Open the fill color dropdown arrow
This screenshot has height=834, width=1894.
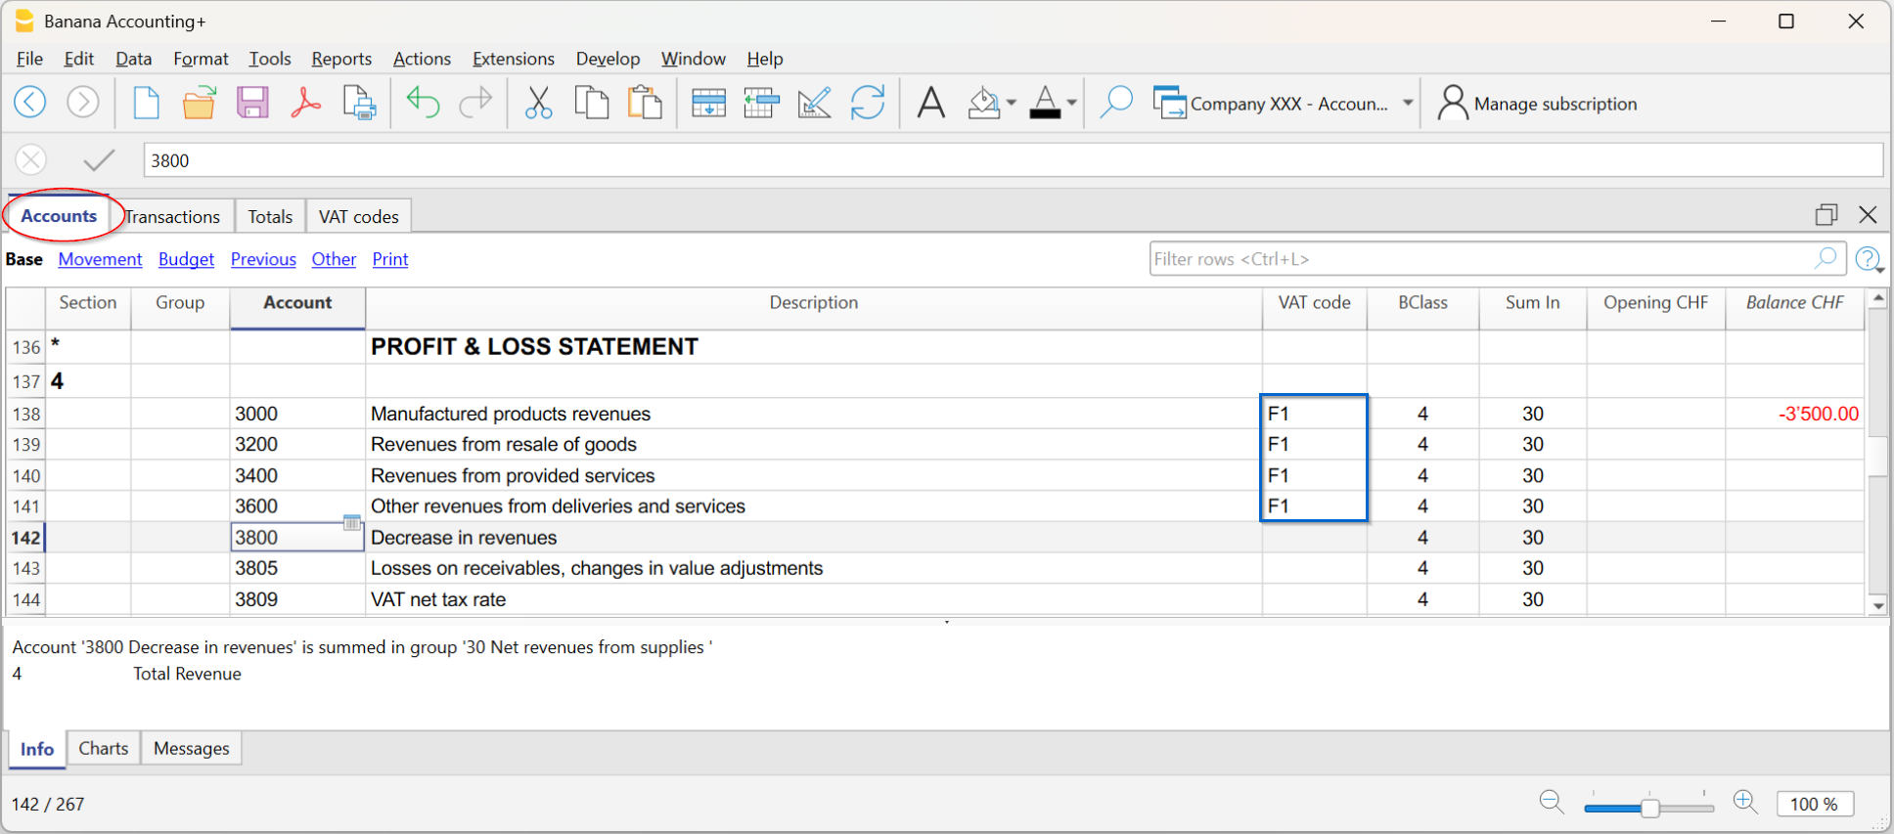click(x=1012, y=103)
